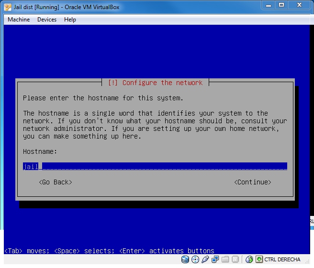
Task: Open the Help menu
Action: pos(70,20)
